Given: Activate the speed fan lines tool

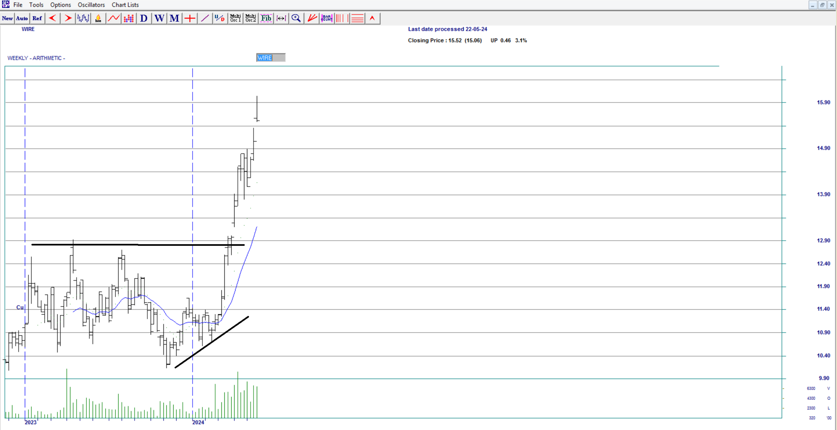Looking at the screenshot, I should coord(311,18).
